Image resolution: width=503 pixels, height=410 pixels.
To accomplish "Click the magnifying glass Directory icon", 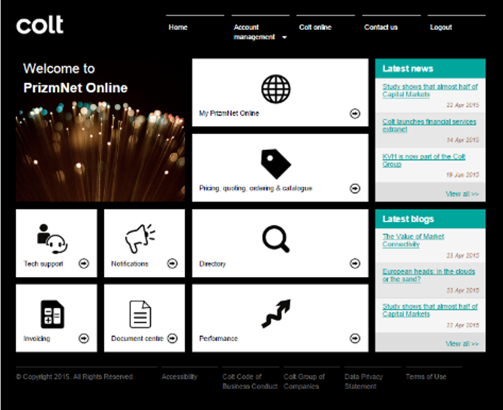I will click(276, 239).
